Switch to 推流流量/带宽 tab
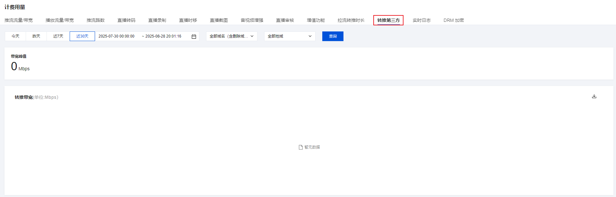This screenshot has height=197, width=616. pyautogui.click(x=19, y=20)
